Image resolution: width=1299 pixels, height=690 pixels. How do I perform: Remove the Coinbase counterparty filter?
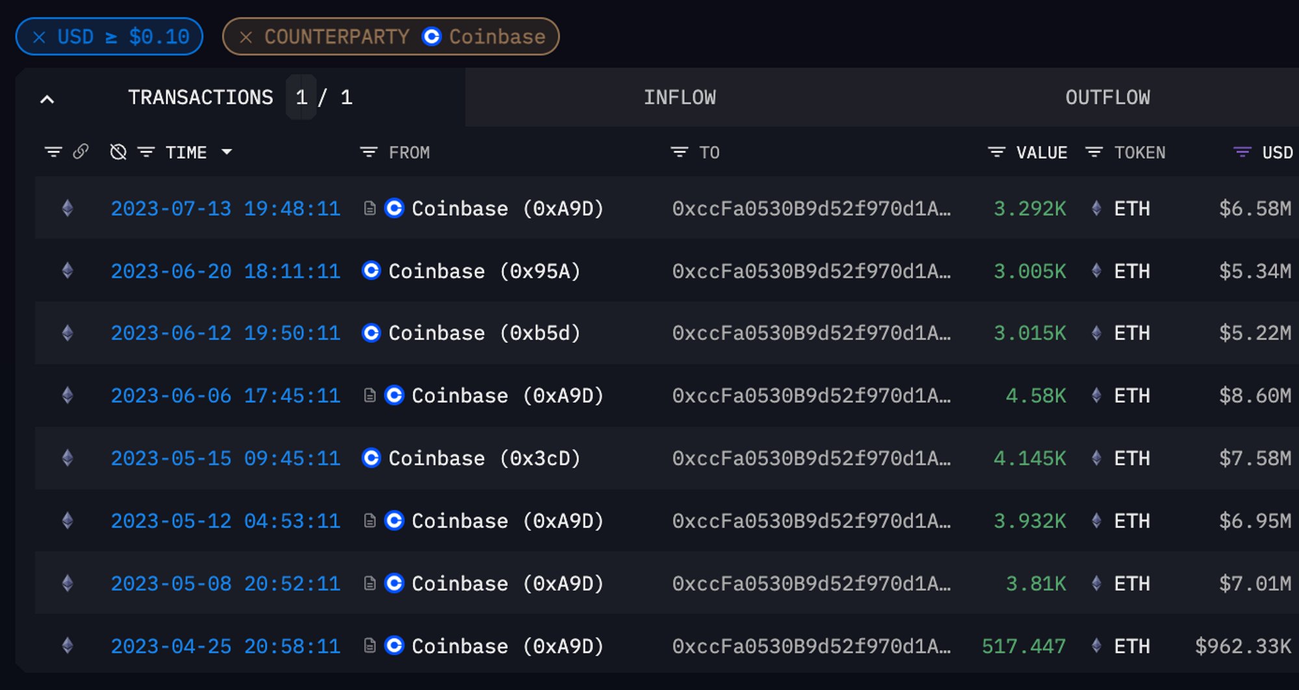[x=246, y=37]
